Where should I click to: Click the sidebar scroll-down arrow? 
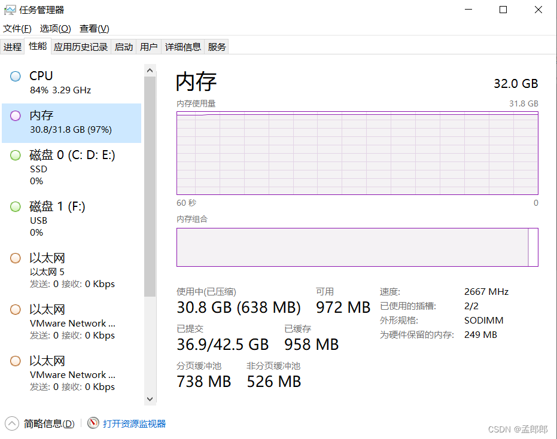(x=150, y=399)
